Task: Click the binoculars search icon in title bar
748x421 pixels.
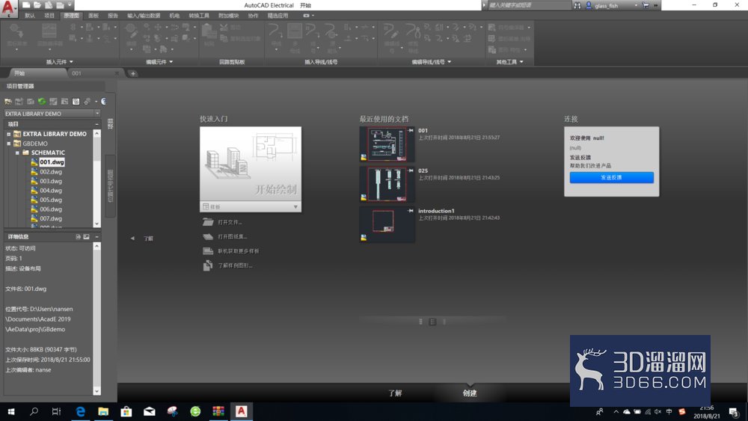Action: coord(577,6)
